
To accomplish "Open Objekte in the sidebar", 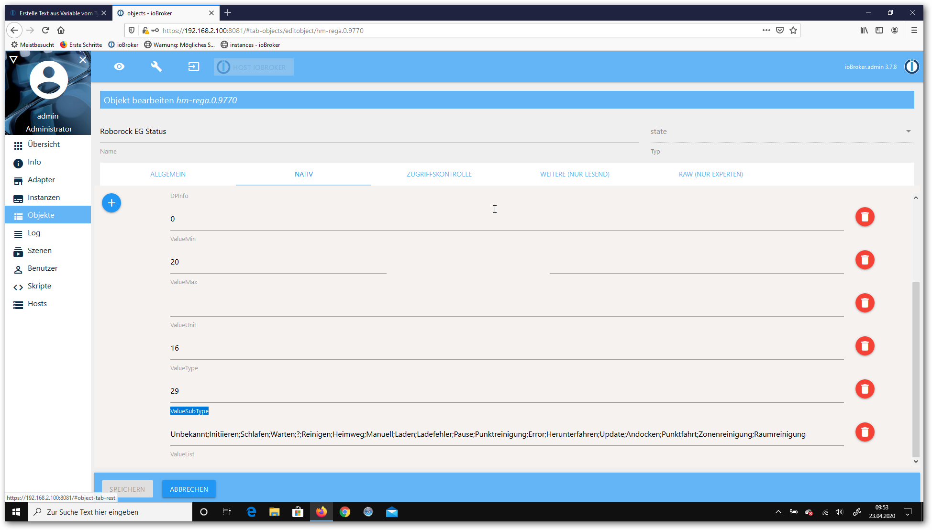I will tap(41, 215).
